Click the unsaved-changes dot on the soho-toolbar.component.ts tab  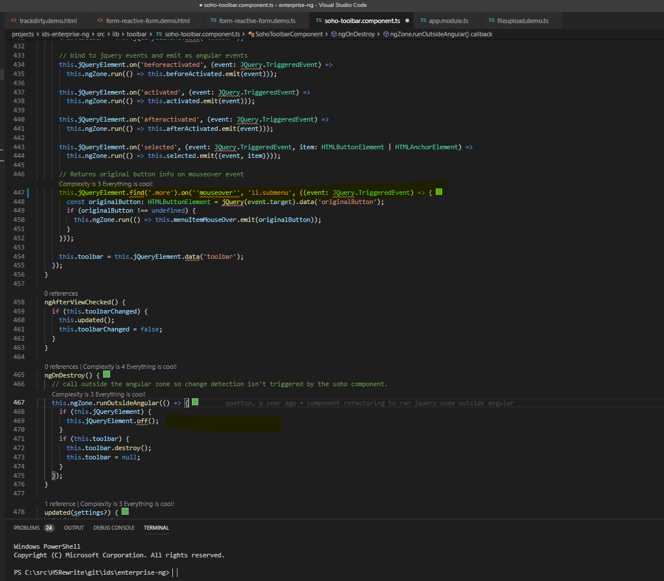tap(407, 20)
